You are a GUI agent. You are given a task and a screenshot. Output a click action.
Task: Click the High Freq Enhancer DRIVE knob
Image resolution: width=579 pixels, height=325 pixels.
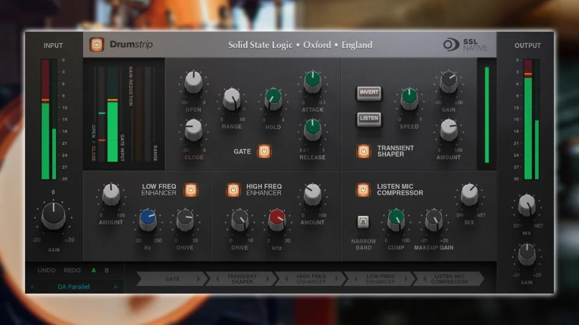[240, 220]
